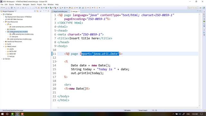
Task: Select test.jsp in Project Explorer
Action: pyautogui.click(x=12, y=56)
